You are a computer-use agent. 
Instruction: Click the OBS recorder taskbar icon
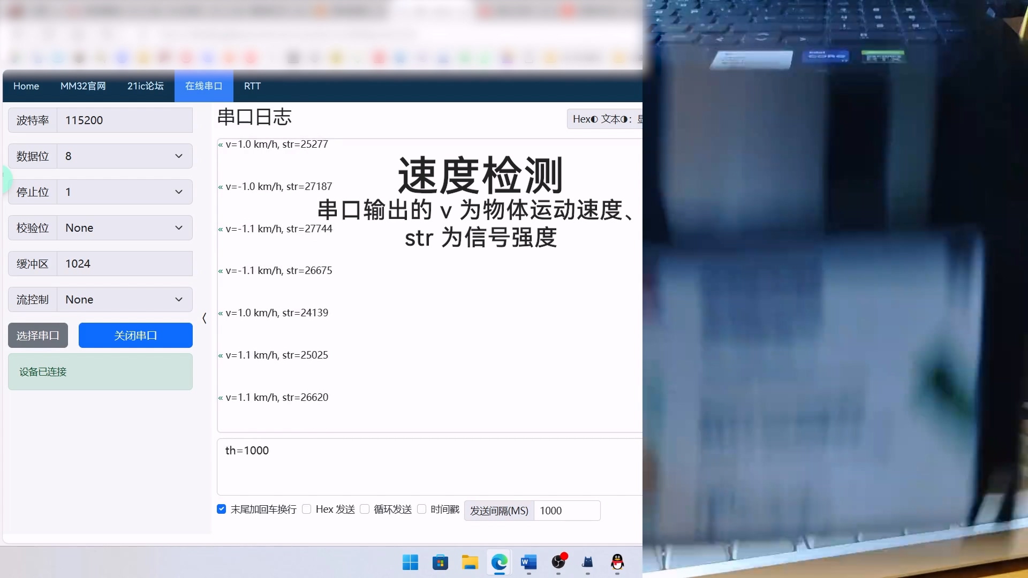coord(558,562)
